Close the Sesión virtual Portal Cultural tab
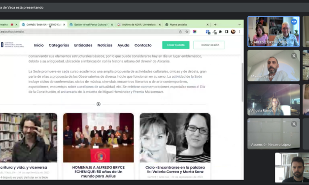The height and width of the screenshot is (185, 309). pyautogui.click(x=112, y=25)
